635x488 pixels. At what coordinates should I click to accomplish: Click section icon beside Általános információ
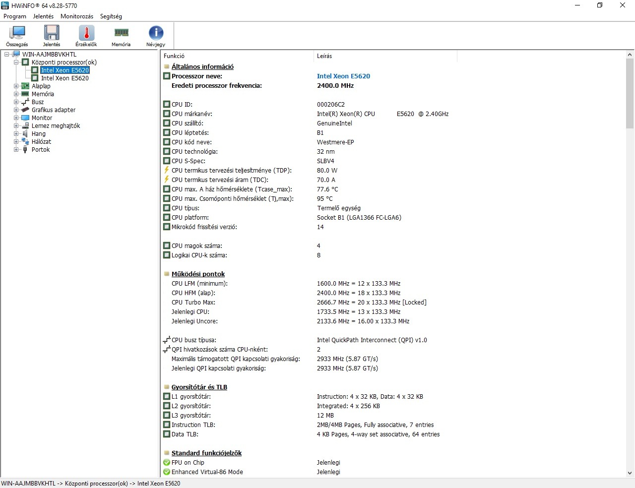pyautogui.click(x=167, y=66)
